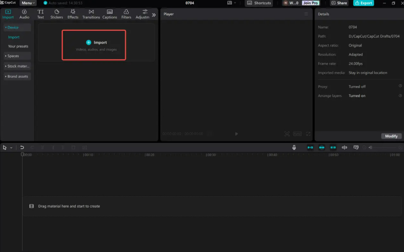Click fullscreen icon in the player
404x252 pixels.
click(x=308, y=134)
